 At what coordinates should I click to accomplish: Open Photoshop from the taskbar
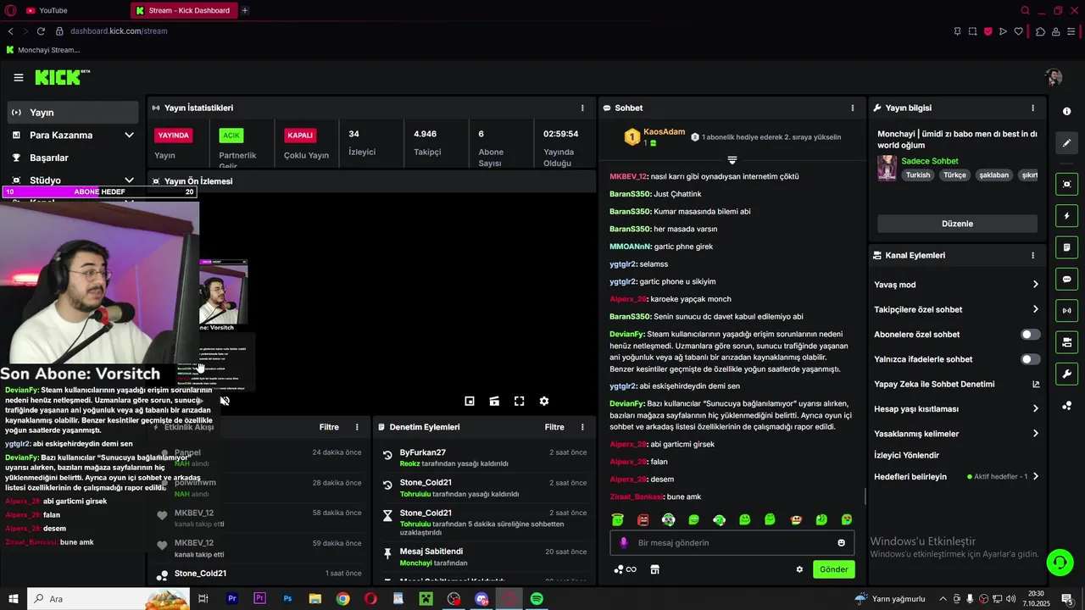[287, 599]
